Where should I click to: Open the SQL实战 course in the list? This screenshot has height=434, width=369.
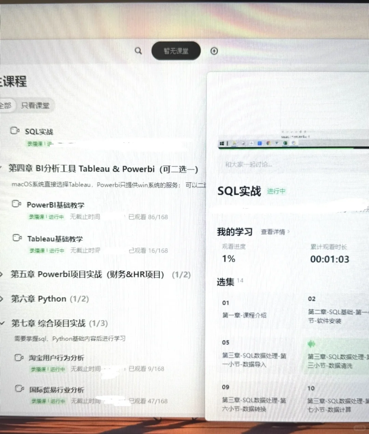[x=39, y=132]
